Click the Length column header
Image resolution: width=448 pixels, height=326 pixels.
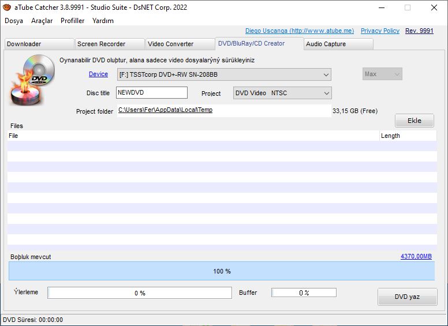coord(408,136)
